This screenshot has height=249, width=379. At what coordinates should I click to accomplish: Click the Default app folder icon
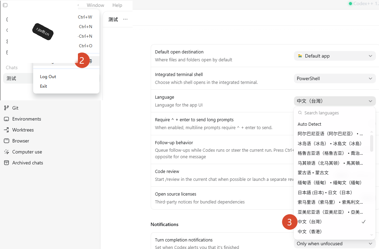coord(300,56)
